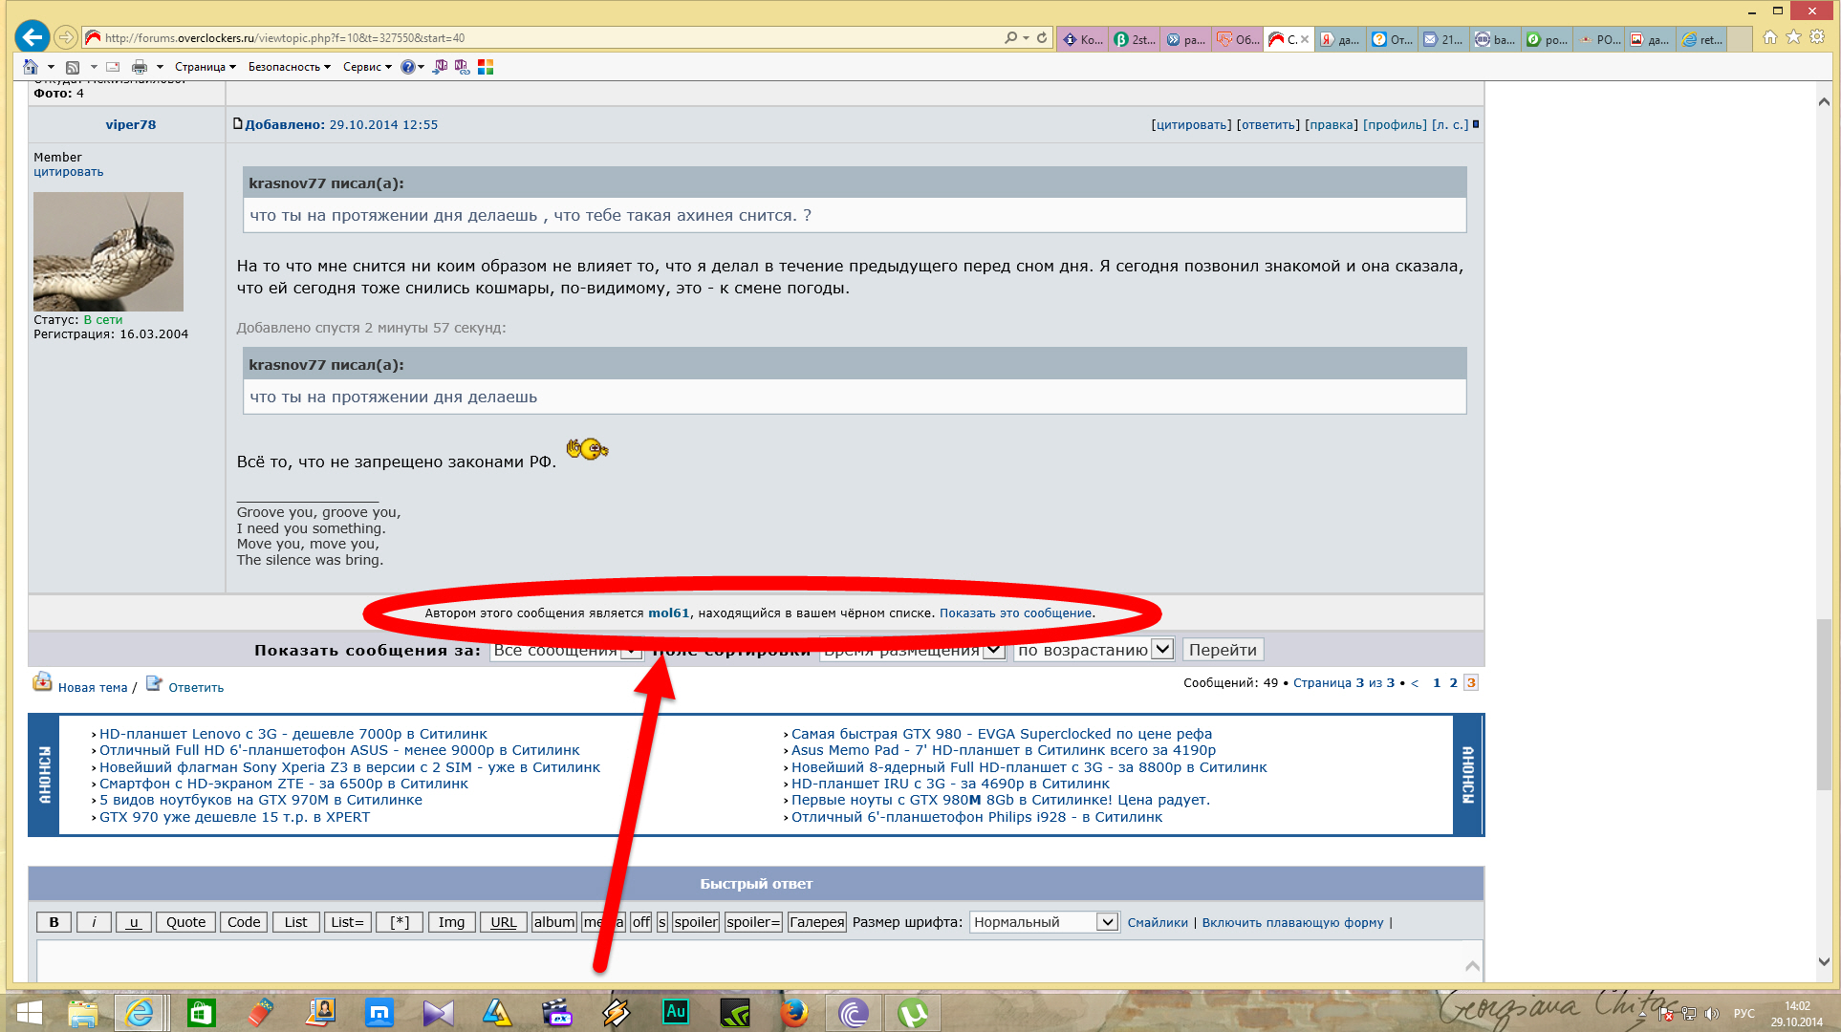Open Firefox from the taskbar
Screen dimensions: 1841x1032
pyautogui.click(x=793, y=1012)
